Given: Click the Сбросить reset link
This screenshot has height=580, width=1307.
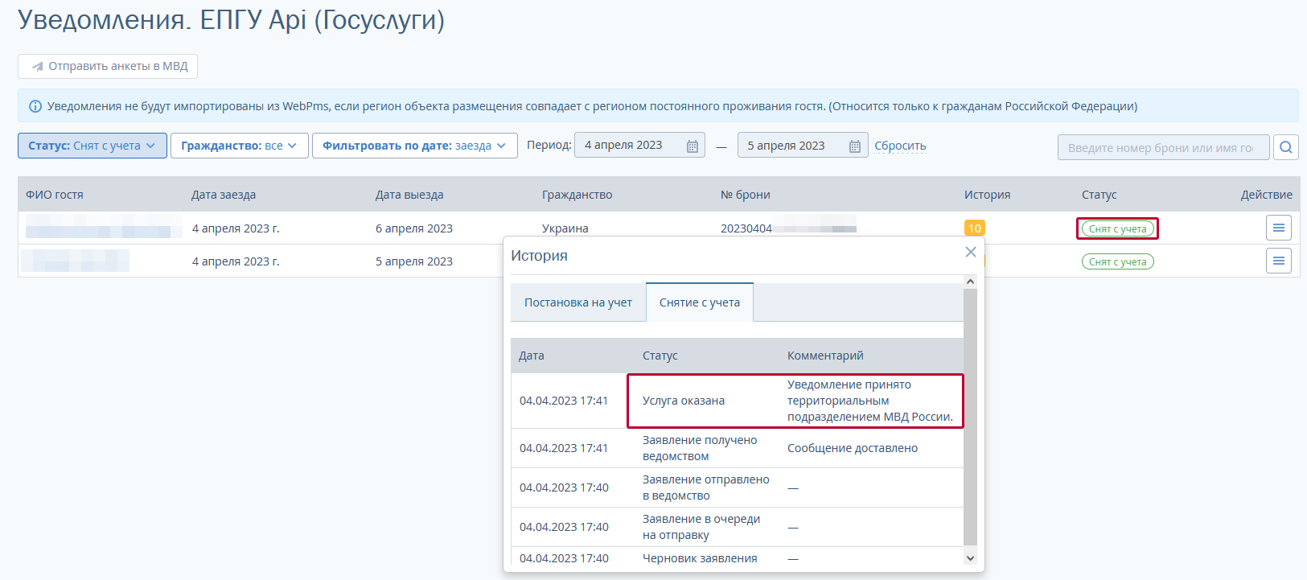Looking at the screenshot, I should [x=900, y=146].
